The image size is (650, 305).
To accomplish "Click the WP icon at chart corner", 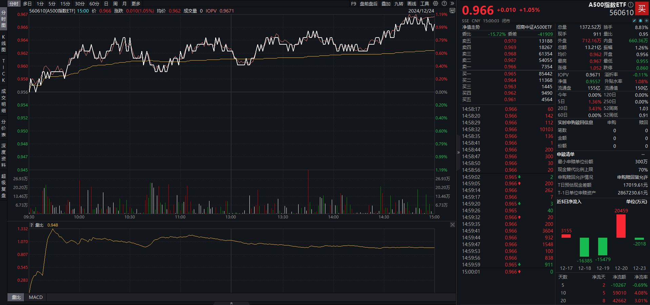I will (x=452, y=11).
